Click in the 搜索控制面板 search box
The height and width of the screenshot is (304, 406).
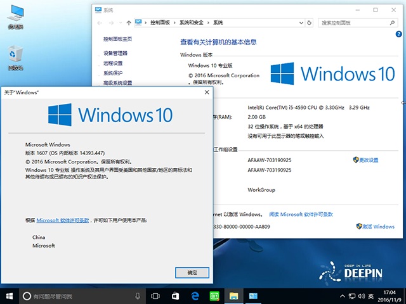355,23
